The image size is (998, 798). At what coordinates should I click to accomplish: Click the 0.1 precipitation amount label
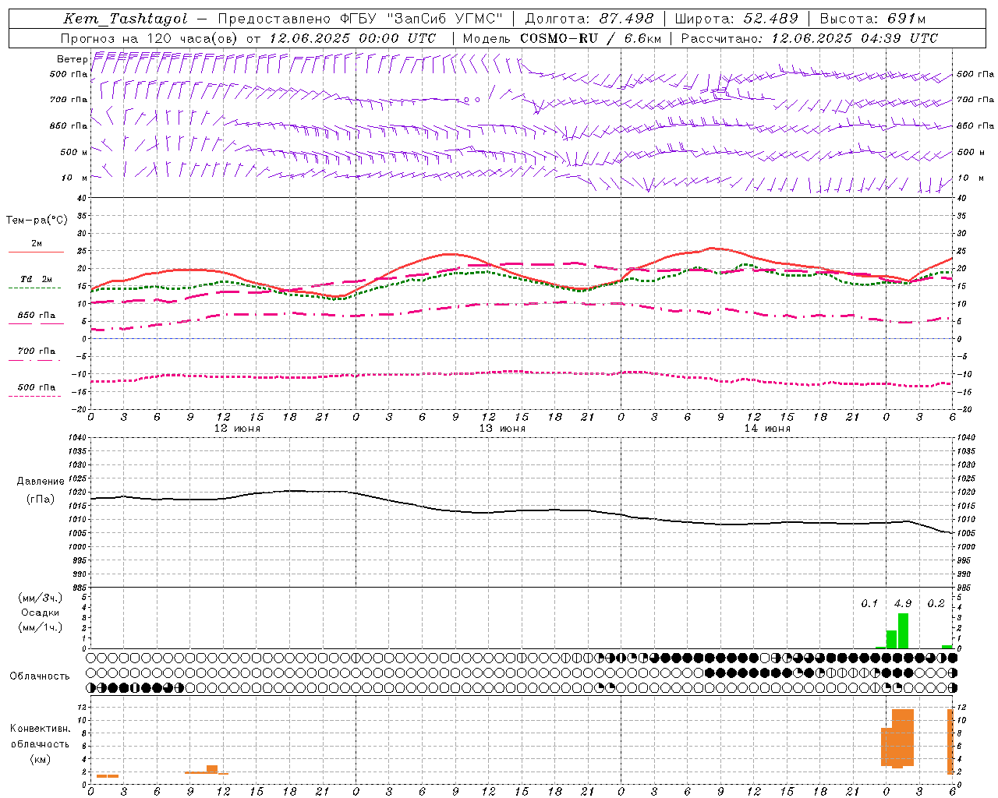click(x=869, y=603)
